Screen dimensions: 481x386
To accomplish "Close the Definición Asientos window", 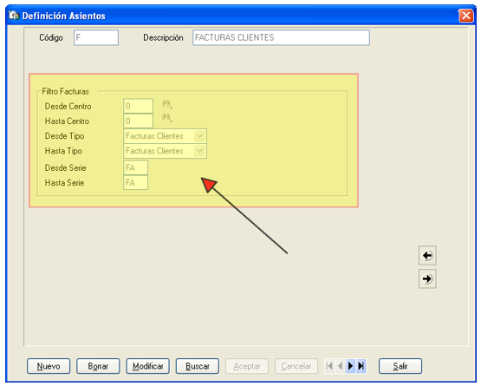I will 465,16.
